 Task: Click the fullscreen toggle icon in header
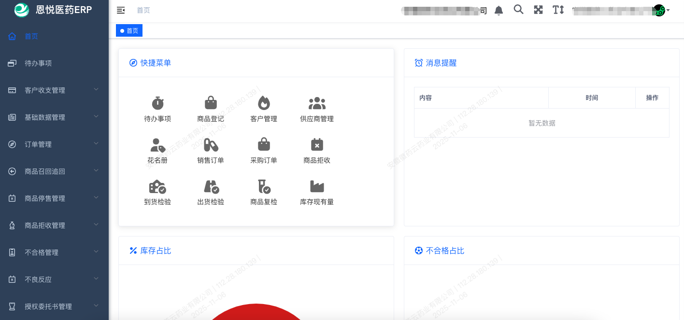(538, 10)
